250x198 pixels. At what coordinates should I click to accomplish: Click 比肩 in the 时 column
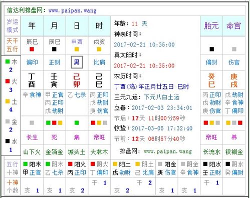coord(99,62)
